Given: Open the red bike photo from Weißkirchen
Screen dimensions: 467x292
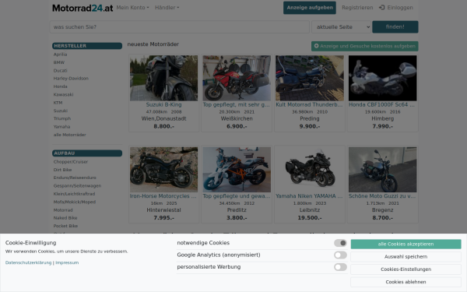Looking at the screenshot, I should click(237, 78).
